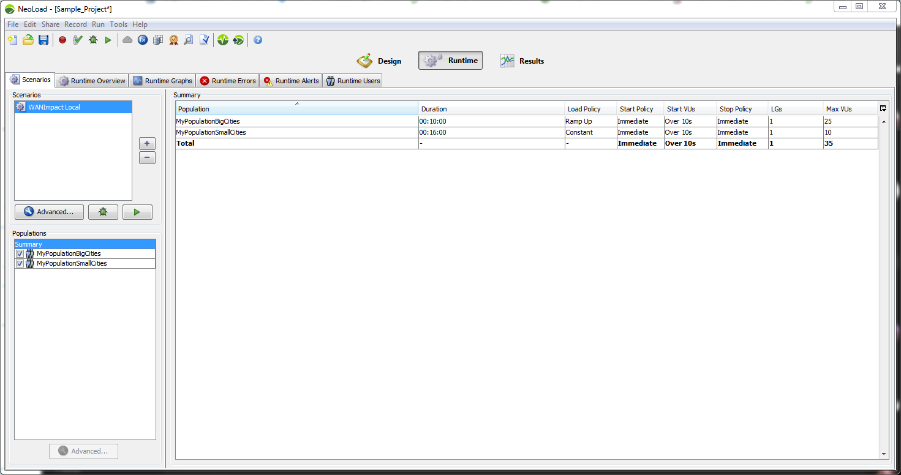Viewport: 901px width, 475px height.
Task: Click the table column chooser icon
Action: point(883,108)
